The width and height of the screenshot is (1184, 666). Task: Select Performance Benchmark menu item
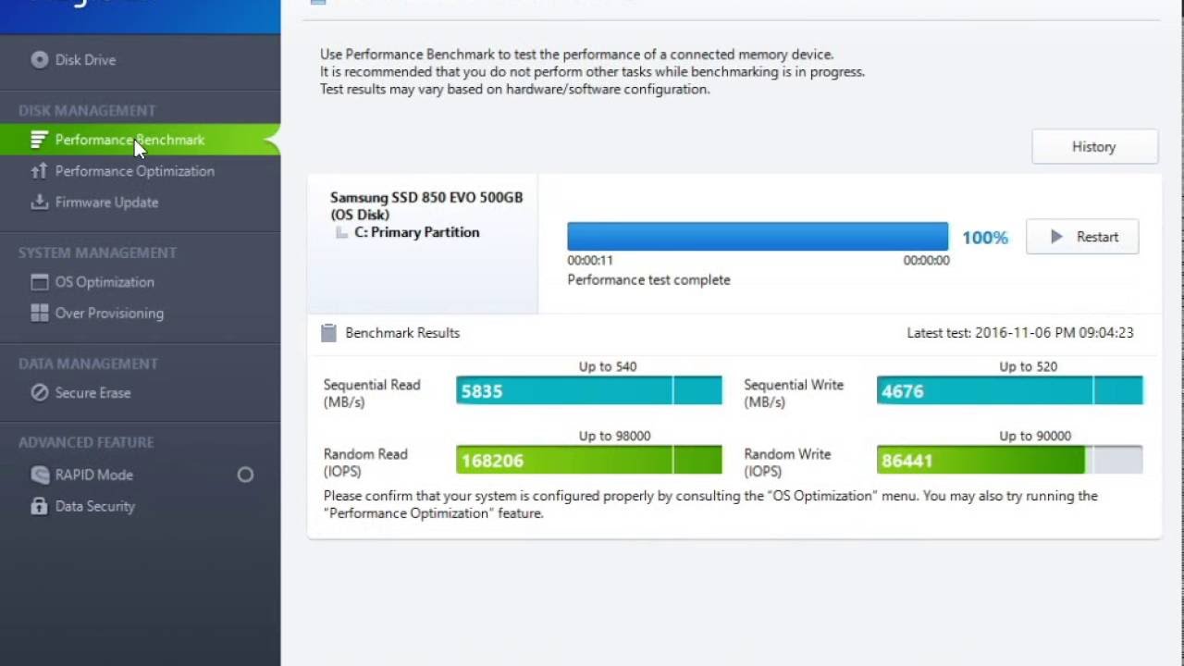[140, 140]
